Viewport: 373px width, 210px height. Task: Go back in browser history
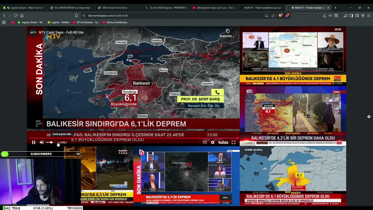(x=4, y=15)
